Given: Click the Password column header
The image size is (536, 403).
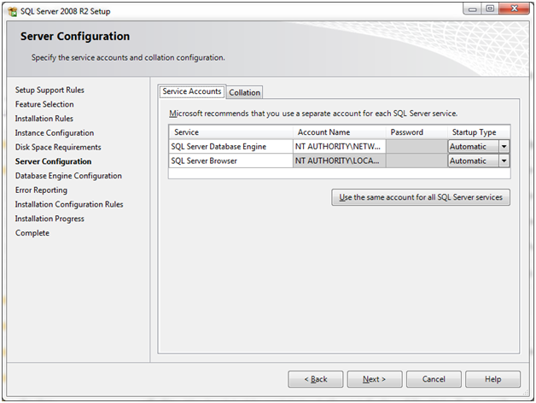Looking at the screenshot, I should pos(417,132).
